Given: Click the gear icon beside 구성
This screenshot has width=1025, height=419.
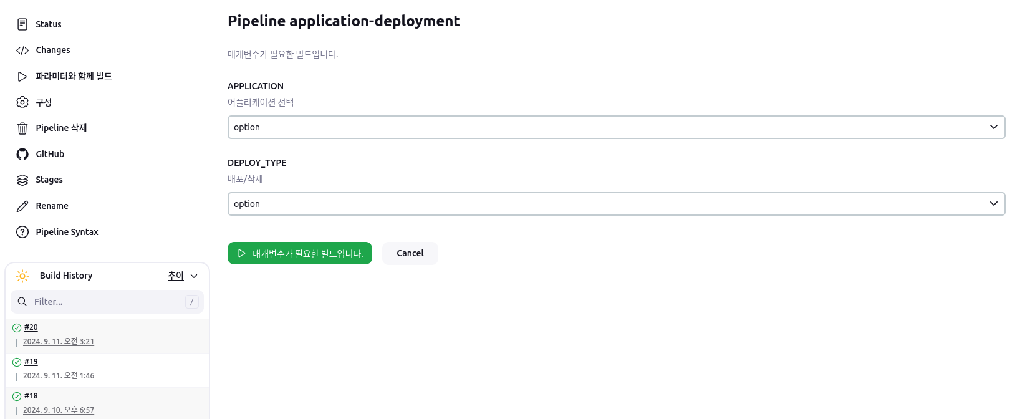Looking at the screenshot, I should 22,102.
